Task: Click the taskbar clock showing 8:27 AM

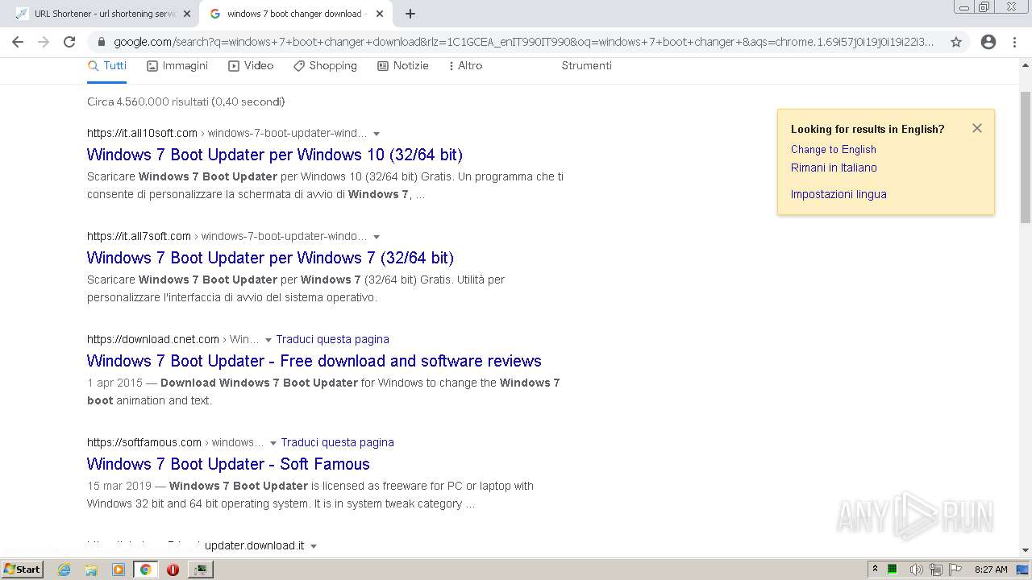Action: pyautogui.click(x=991, y=570)
